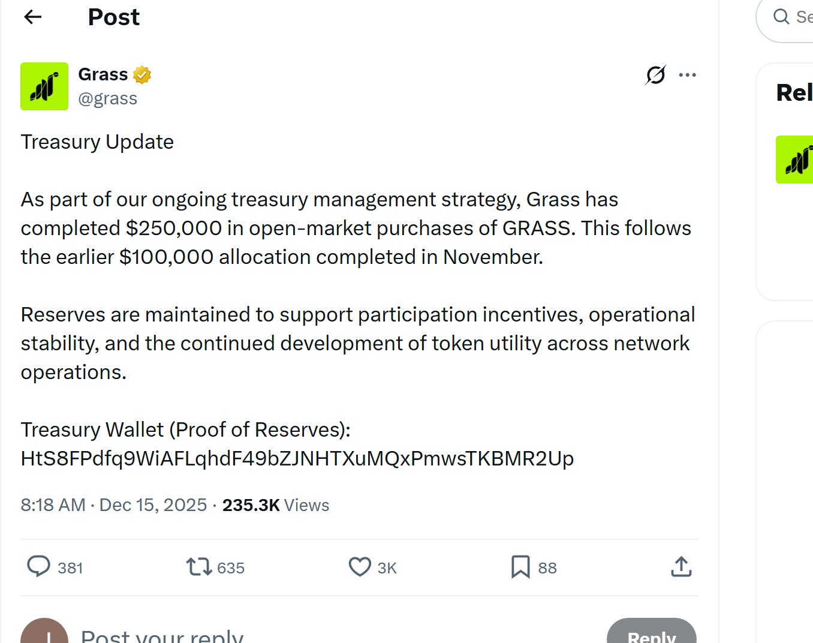Bookmark the Treasury Update post
Image resolution: width=813 pixels, height=643 pixels.
coord(520,567)
